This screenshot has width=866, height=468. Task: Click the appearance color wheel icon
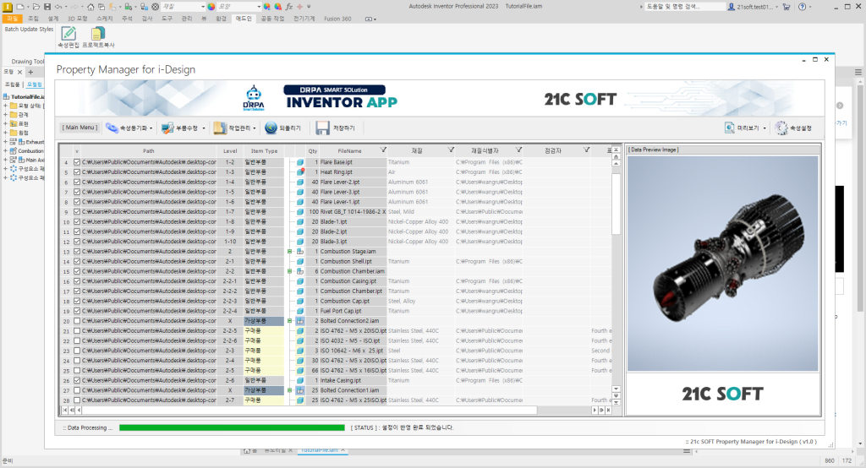(211, 7)
